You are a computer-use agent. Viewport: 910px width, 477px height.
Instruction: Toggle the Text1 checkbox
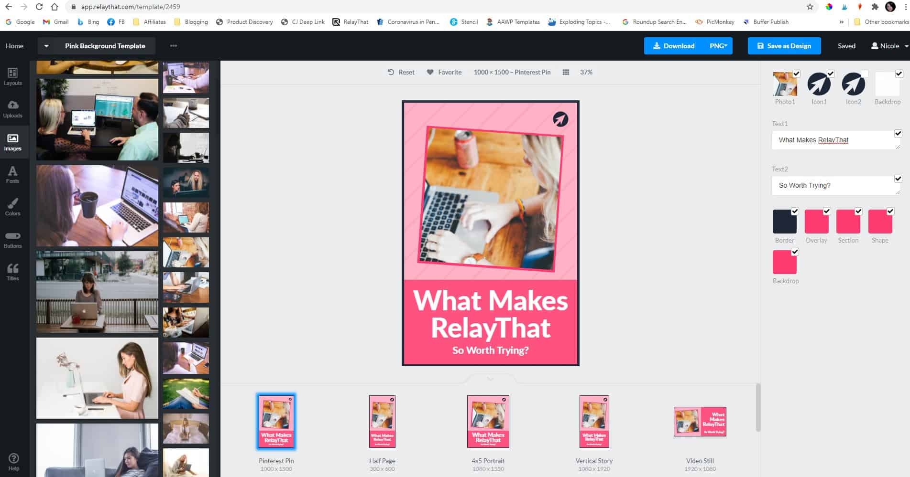[x=898, y=133]
